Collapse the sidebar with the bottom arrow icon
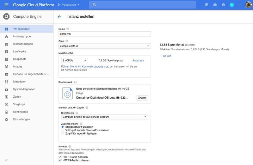This screenshot has width=253, height=165. pos(6,160)
